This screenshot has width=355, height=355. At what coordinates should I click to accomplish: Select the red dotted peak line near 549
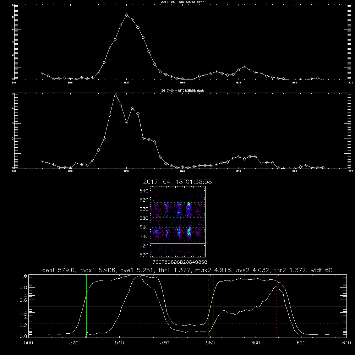[x=140, y=306]
